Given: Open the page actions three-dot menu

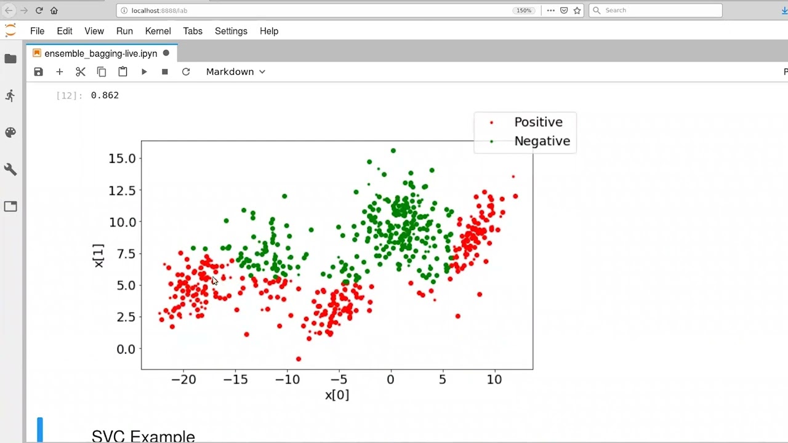Looking at the screenshot, I should pos(550,10).
